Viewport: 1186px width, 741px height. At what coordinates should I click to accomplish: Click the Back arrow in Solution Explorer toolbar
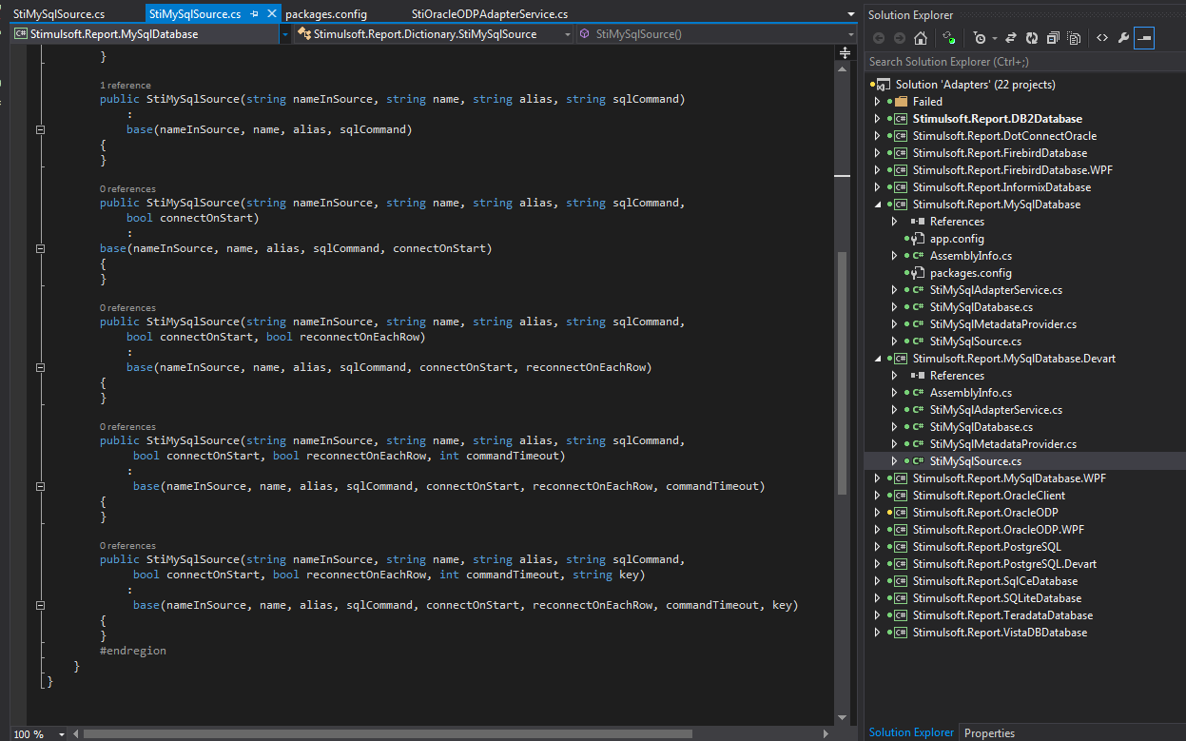[x=878, y=38]
